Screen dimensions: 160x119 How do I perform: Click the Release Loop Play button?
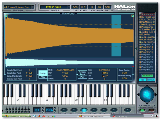[x=82, y=77]
